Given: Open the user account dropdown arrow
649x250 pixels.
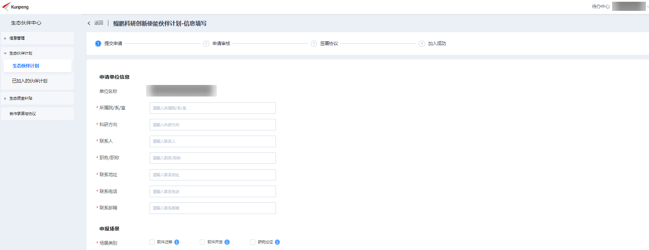Looking at the screenshot, I should (647, 6).
